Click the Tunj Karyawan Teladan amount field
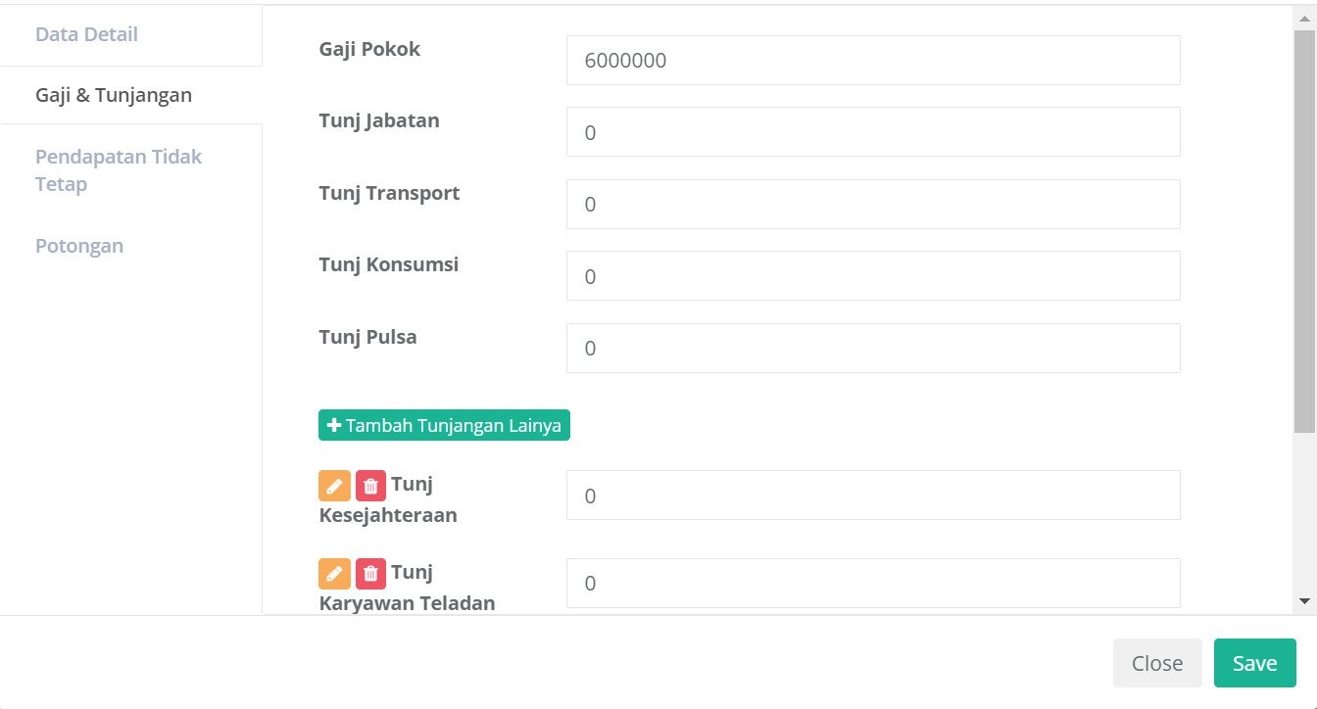The height and width of the screenshot is (709, 1317). click(x=872, y=584)
